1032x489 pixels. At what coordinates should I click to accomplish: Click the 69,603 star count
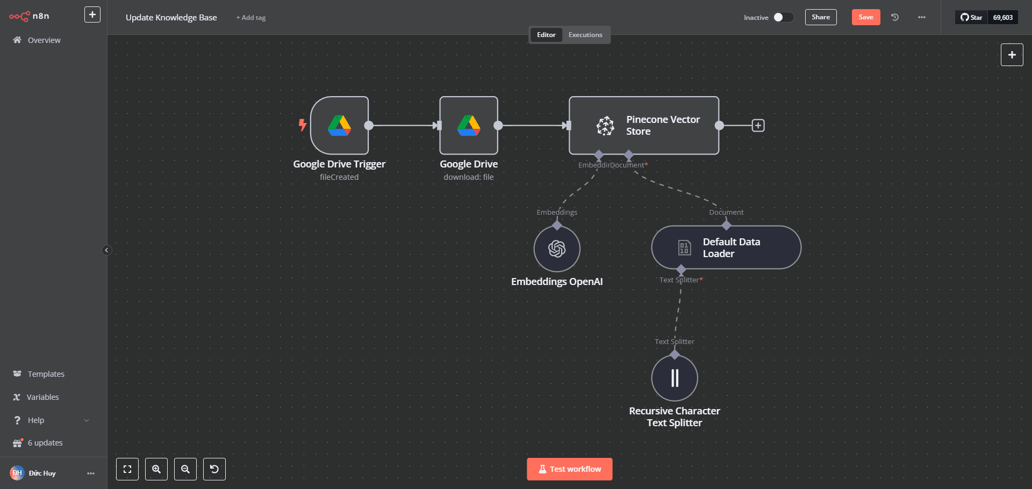click(x=1003, y=17)
